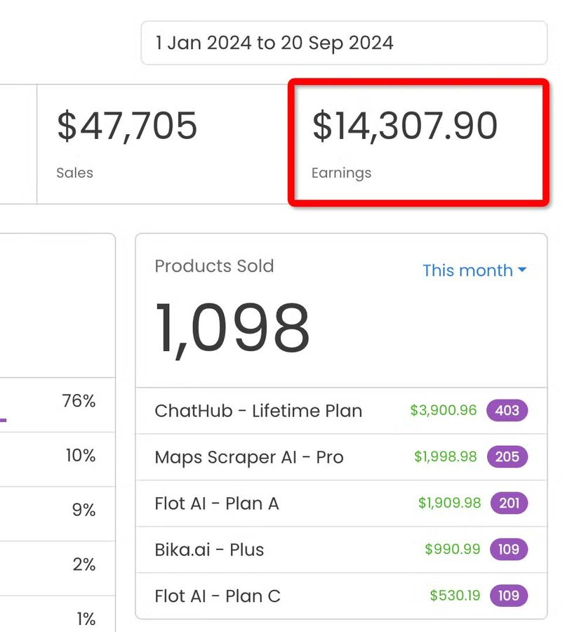Open the Flot AI - Plan C product
Image resolution: width=572 pixels, height=632 pixels.
pos(218,596)
